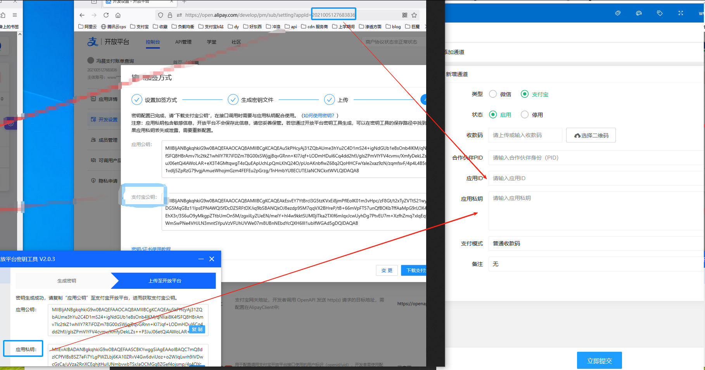Viewport: 705px width, 370px height.
Task: Switch to 生成密钥 tab in key tool
Action: [67, 281]
